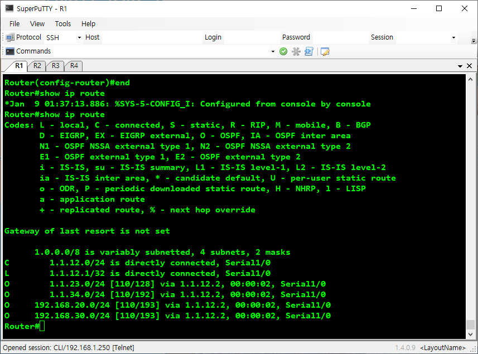This screenshot has width=478, height=354.
Task: Click the blue script document icon
Action: [x=309, y=51]
